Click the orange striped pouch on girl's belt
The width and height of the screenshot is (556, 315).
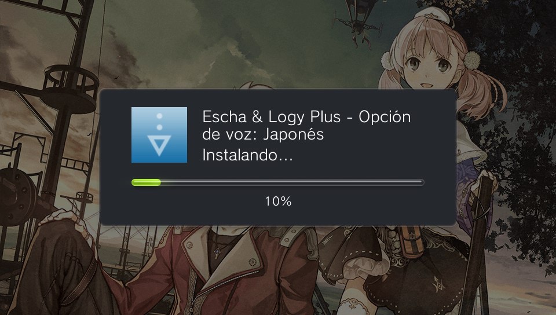(411, 241)
